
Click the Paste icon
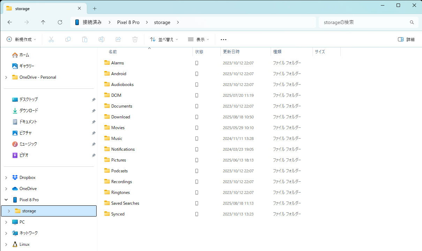85,39
